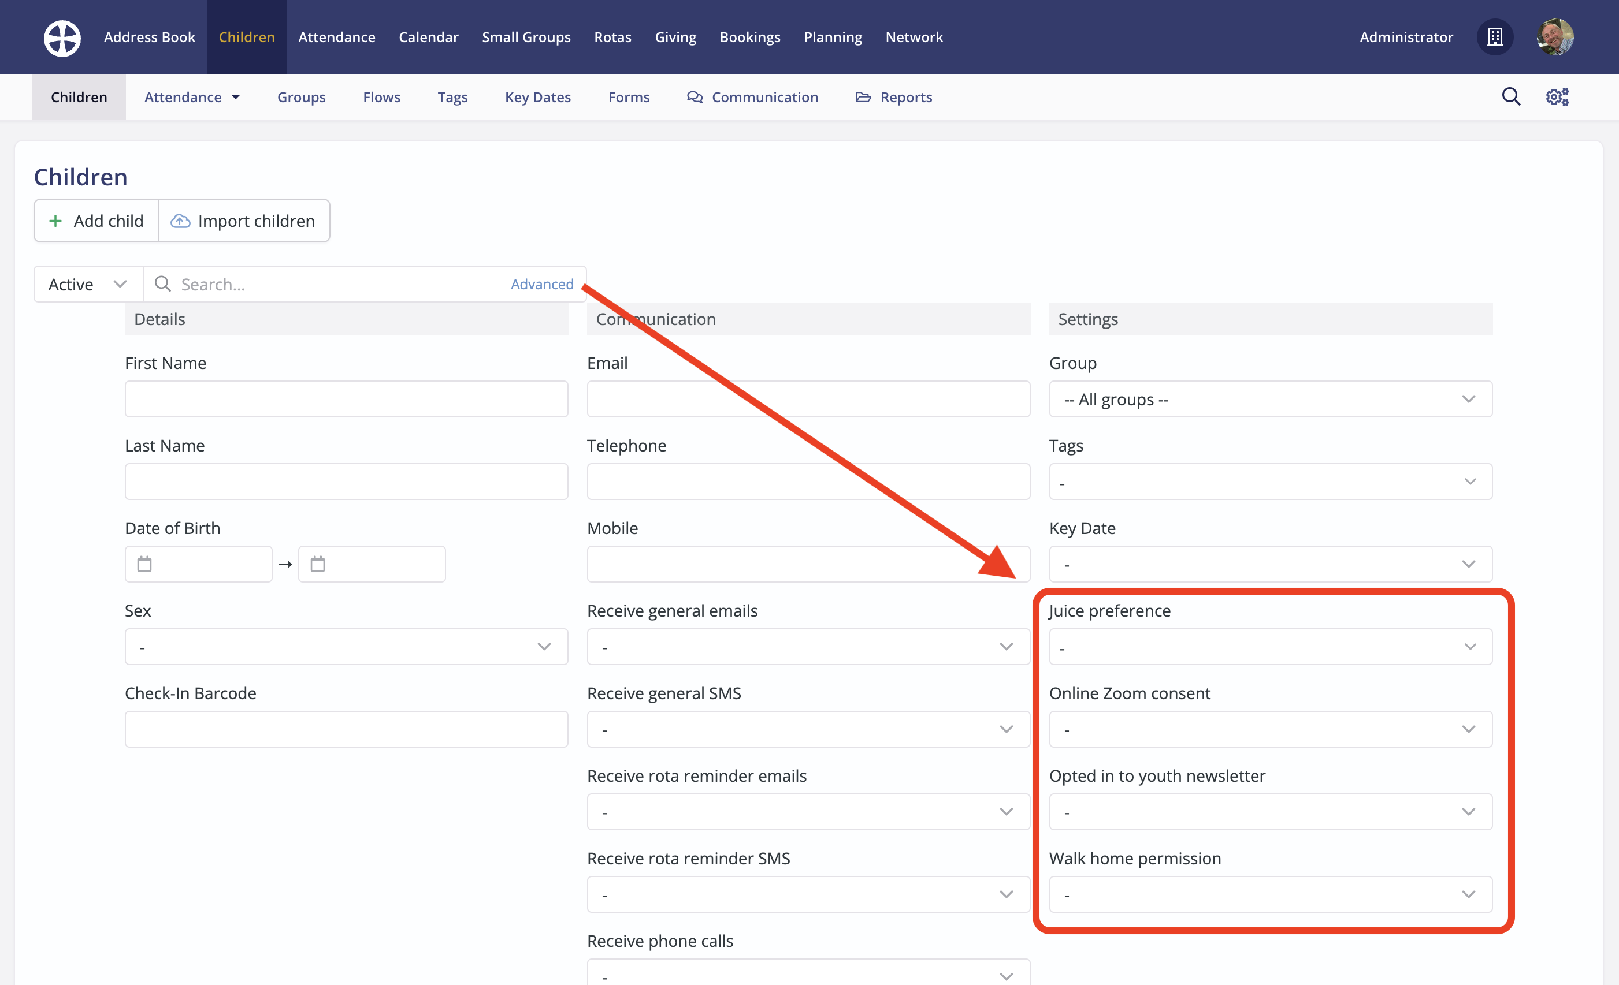Click into the First Name field
The height and width of the screenshot is (985, 1619).
(x=346, y=399)
